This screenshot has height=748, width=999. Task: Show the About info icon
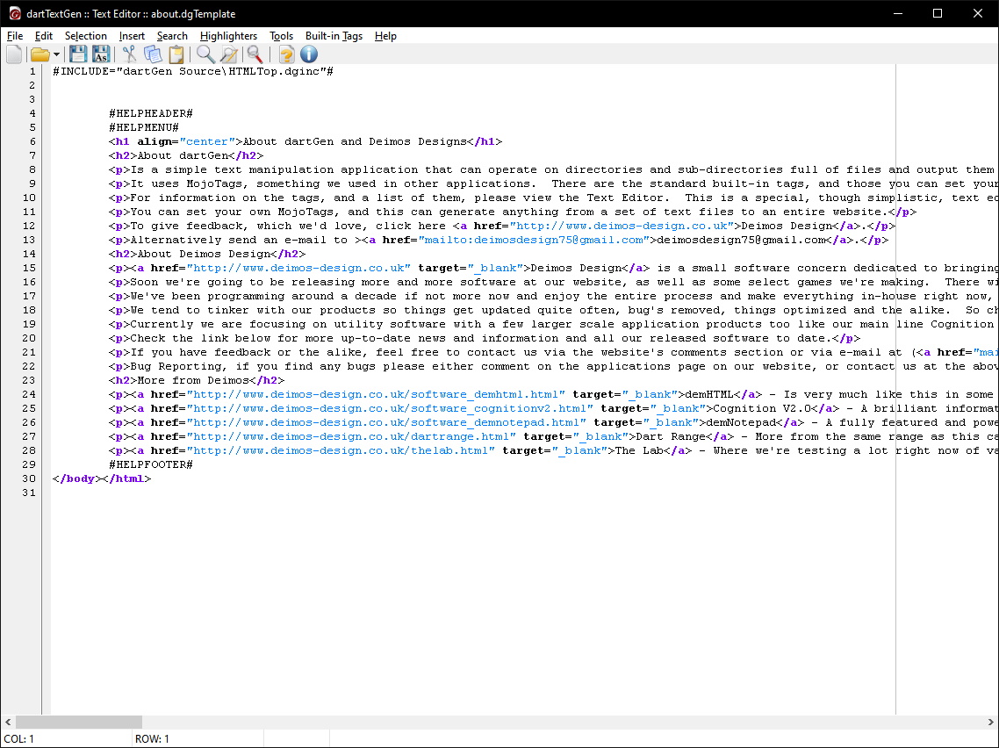tap(309, 54)
